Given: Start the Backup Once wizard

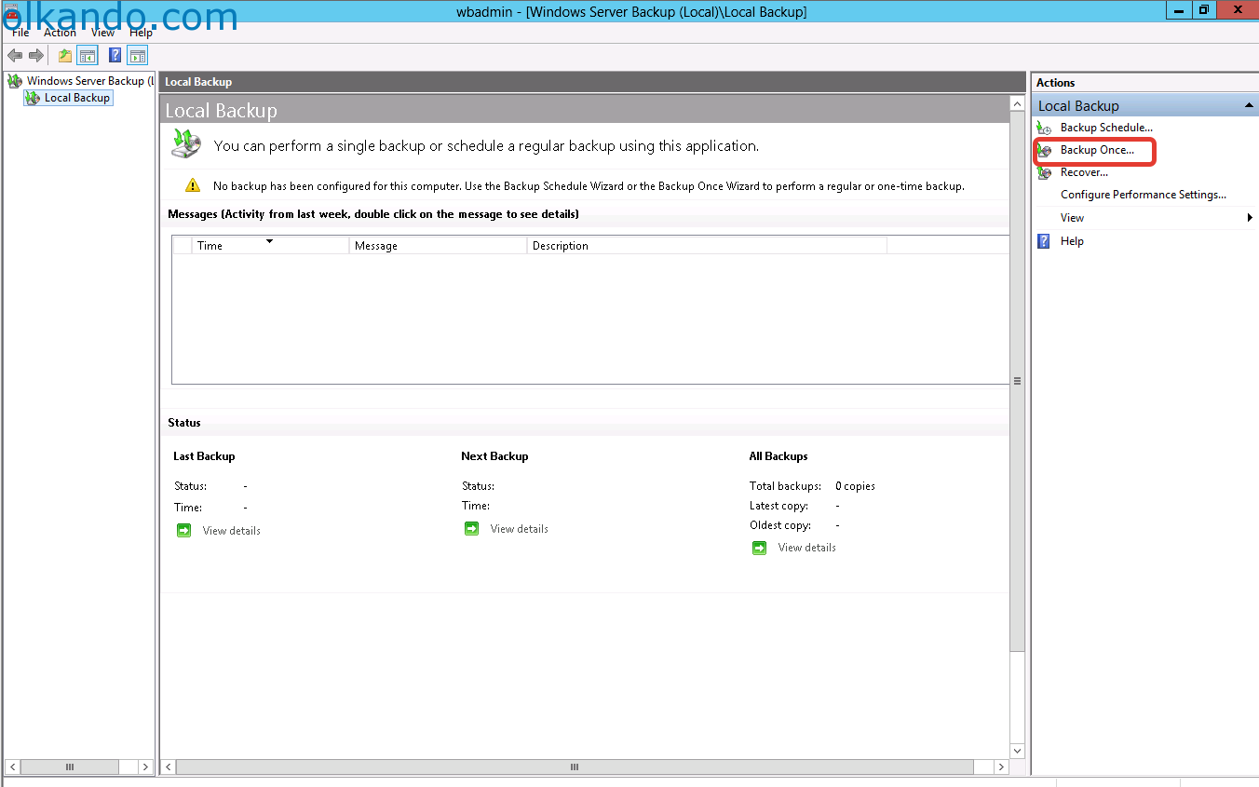Looking at the screenshot, I should click(x=1097, y=150).
